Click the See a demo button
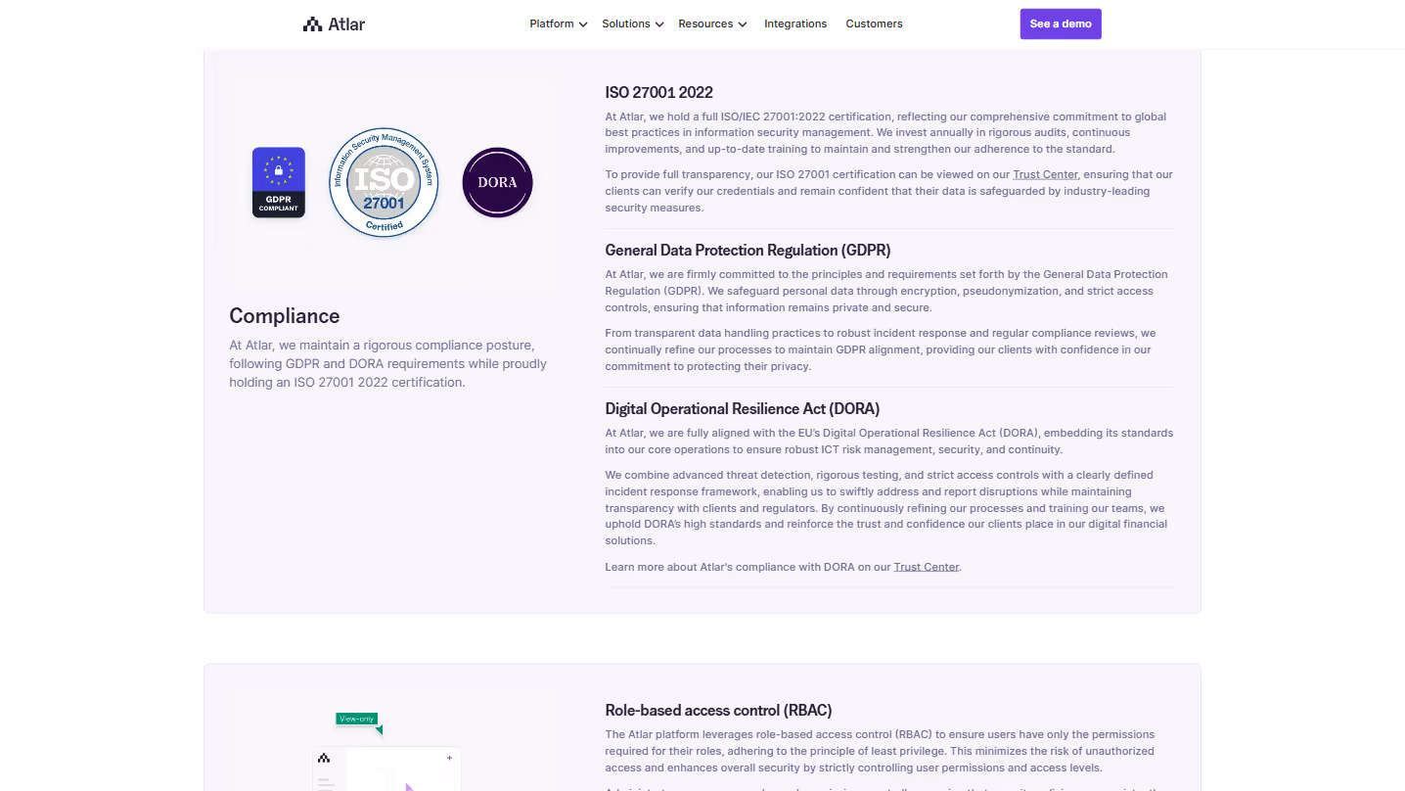The height and width of the screenshot is (791, 1405). click(1061, 23)
